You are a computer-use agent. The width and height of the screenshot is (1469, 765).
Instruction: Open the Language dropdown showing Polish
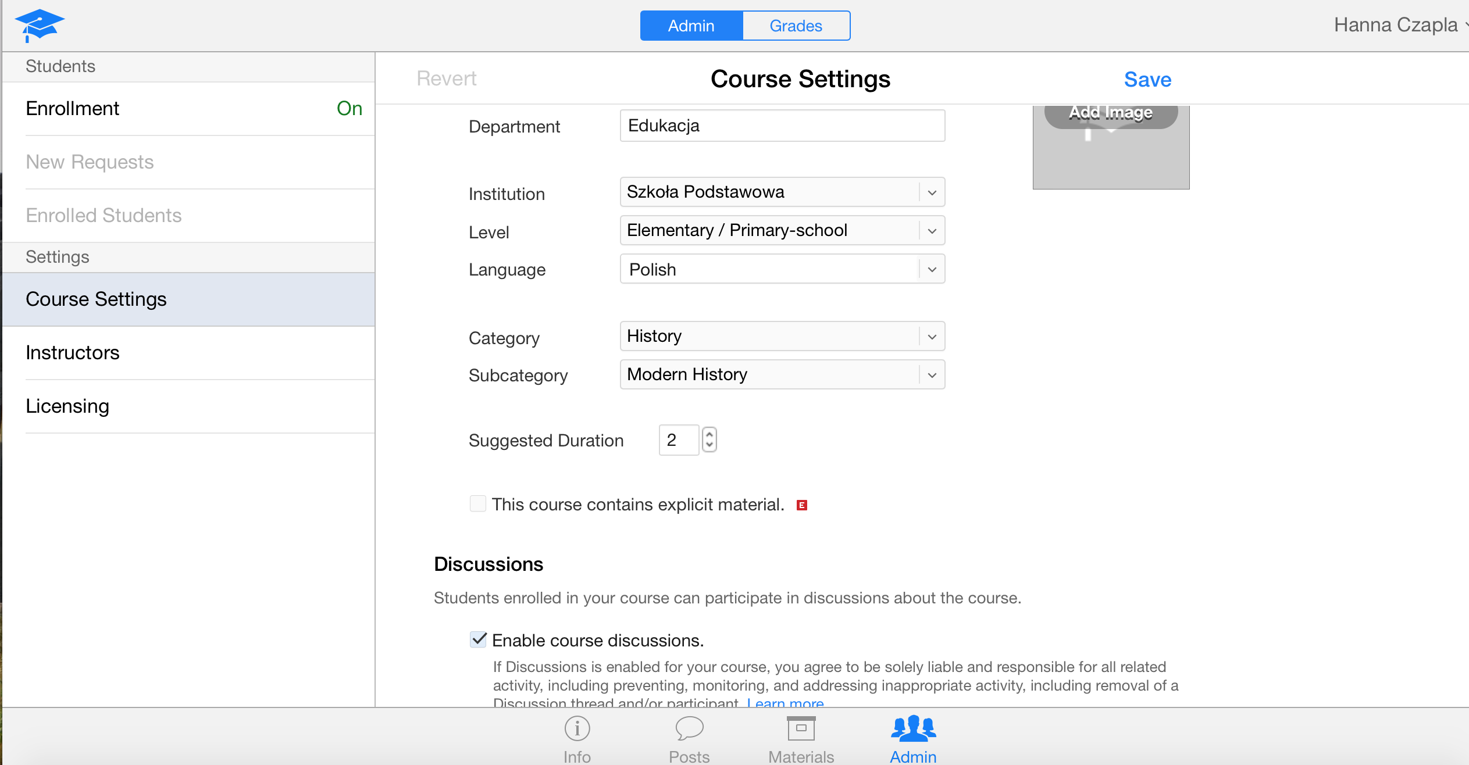click(x=782, y=269)
